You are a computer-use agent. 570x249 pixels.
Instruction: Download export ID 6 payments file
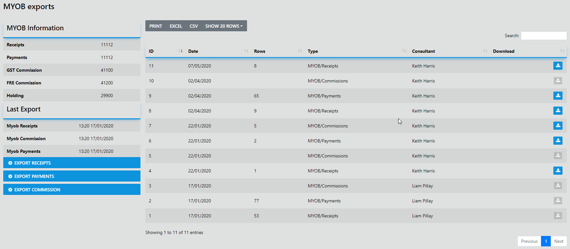click(557, 140)
